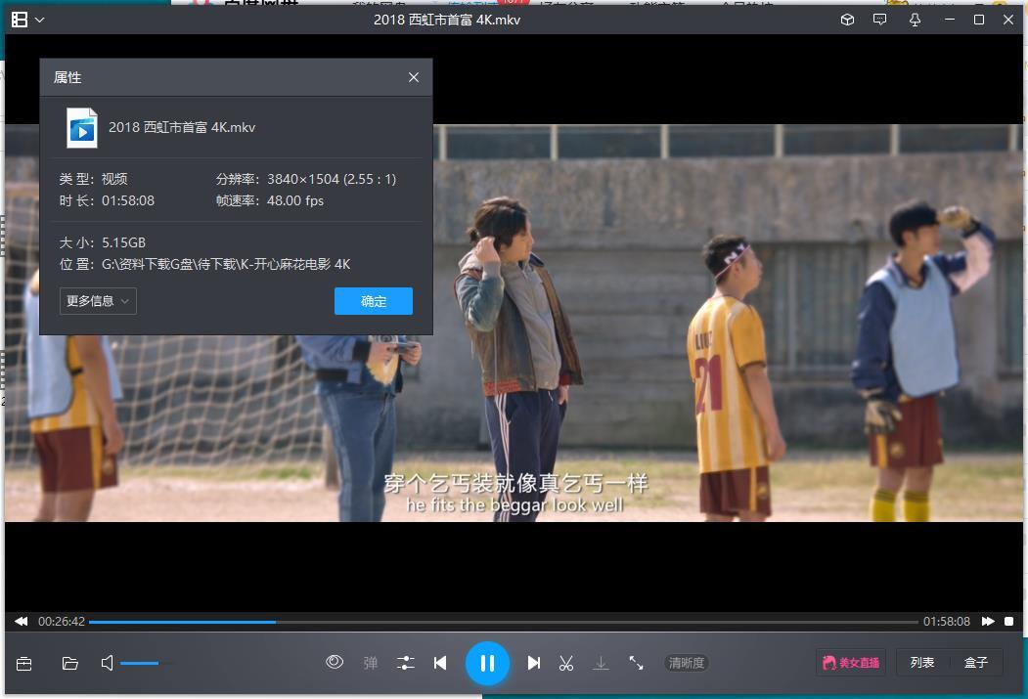Open a file using the folder icon

pos(70,663)
